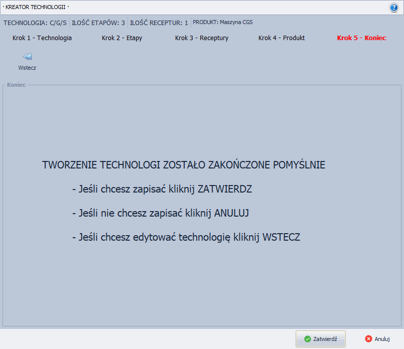Click the green checkmark on Zatwierdź
Viewport: 404px width, 349px height.
point(307,339)
